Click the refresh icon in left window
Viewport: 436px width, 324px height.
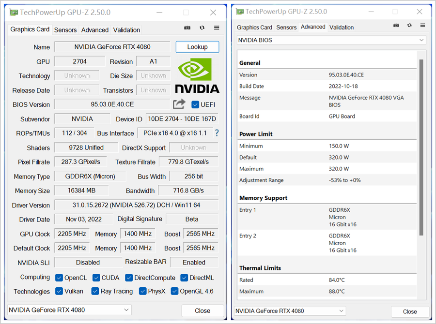click(x=202, y=28)
